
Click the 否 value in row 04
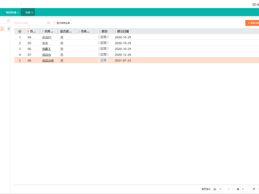pos(62,37)
